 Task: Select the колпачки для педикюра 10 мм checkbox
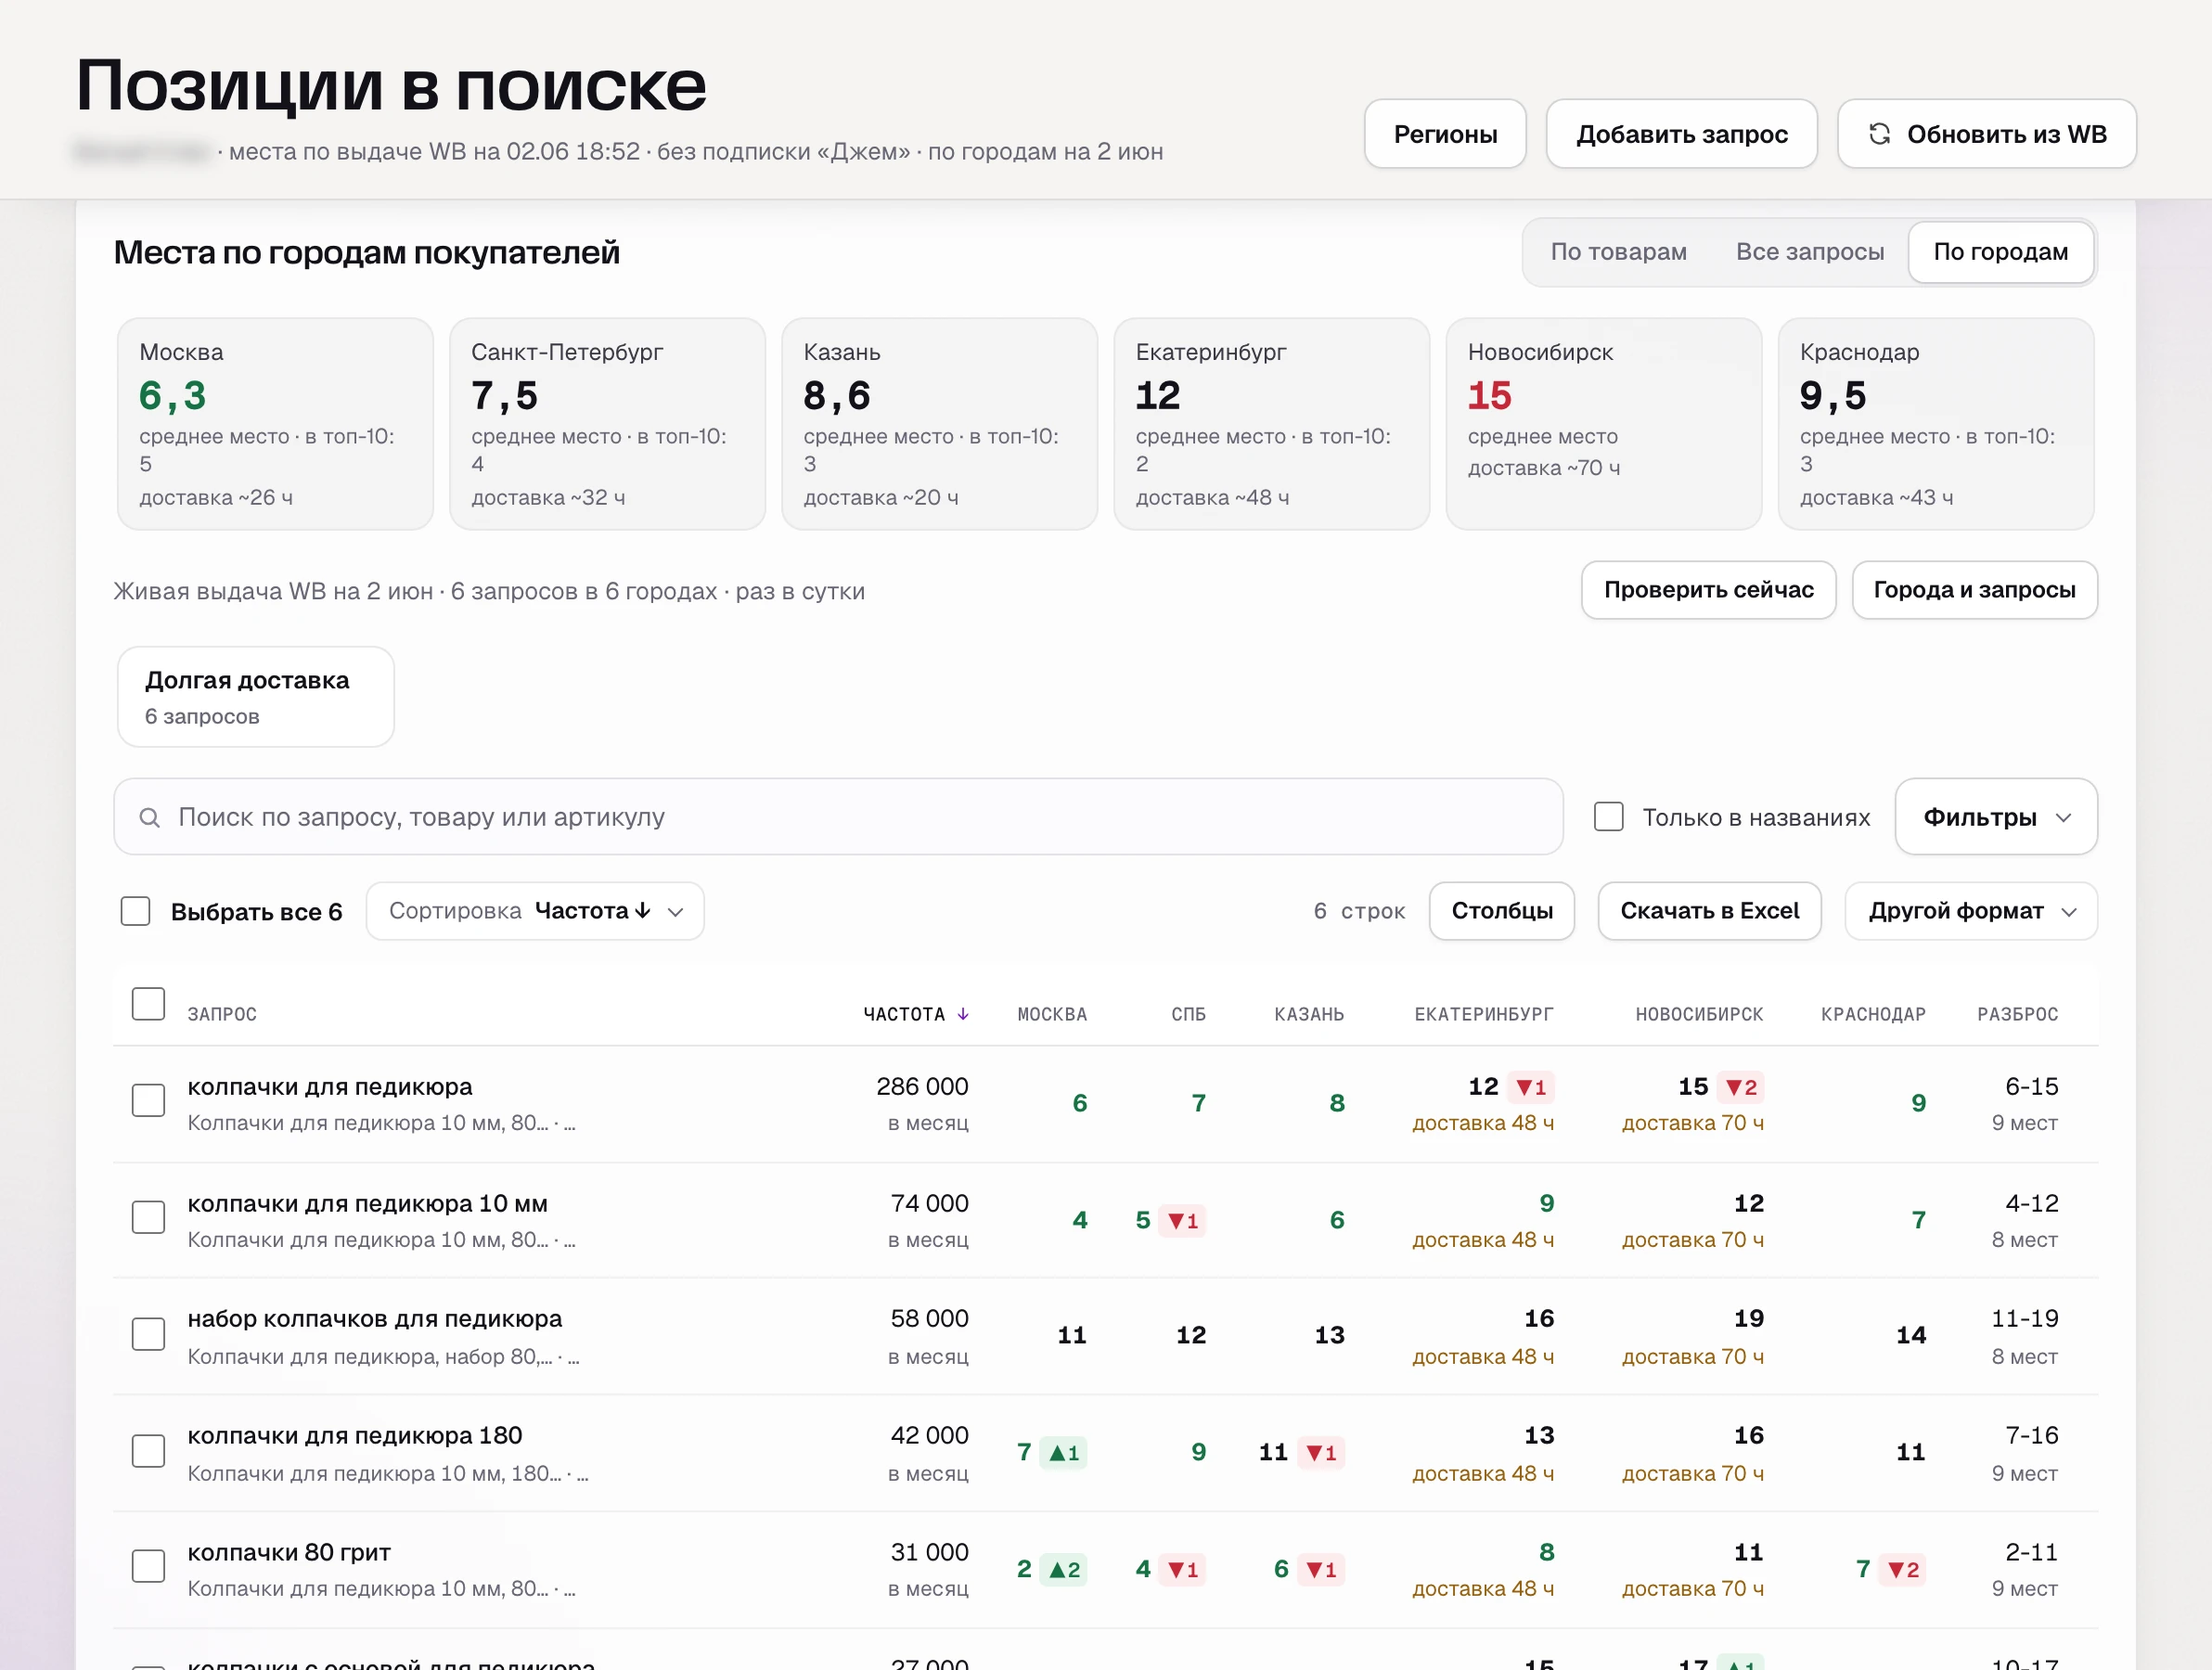coord(148,1217)
